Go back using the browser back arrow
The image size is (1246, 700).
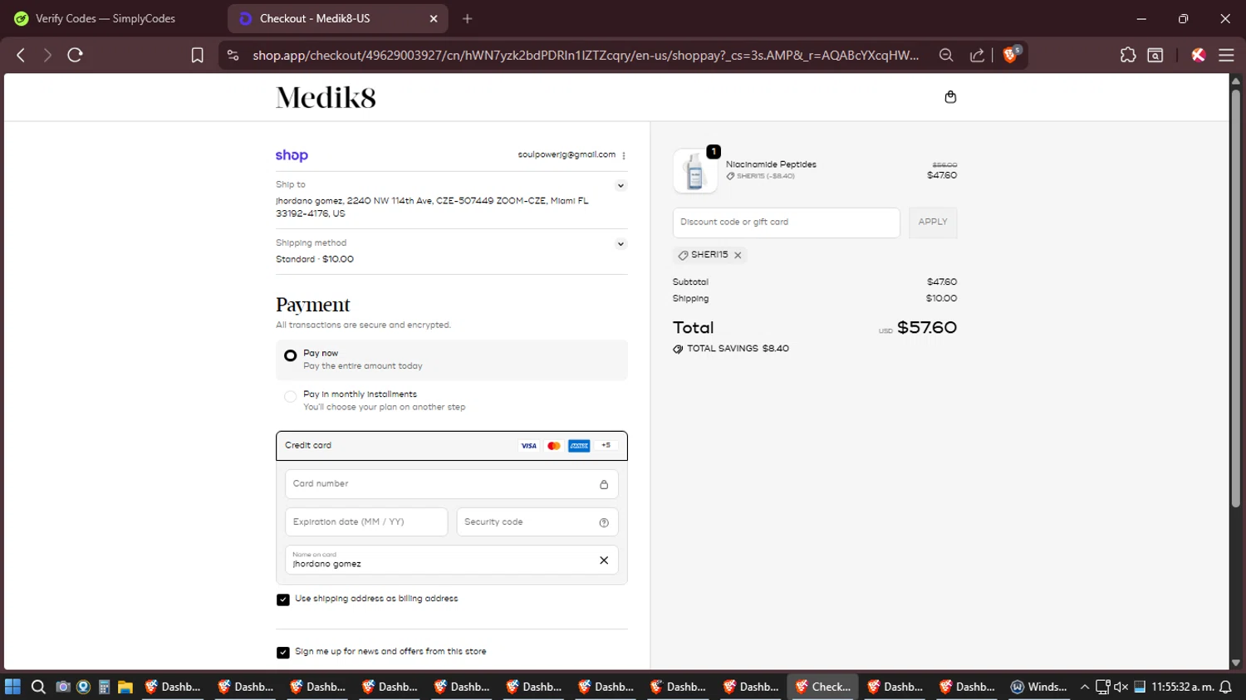click(x=21, y=55)
